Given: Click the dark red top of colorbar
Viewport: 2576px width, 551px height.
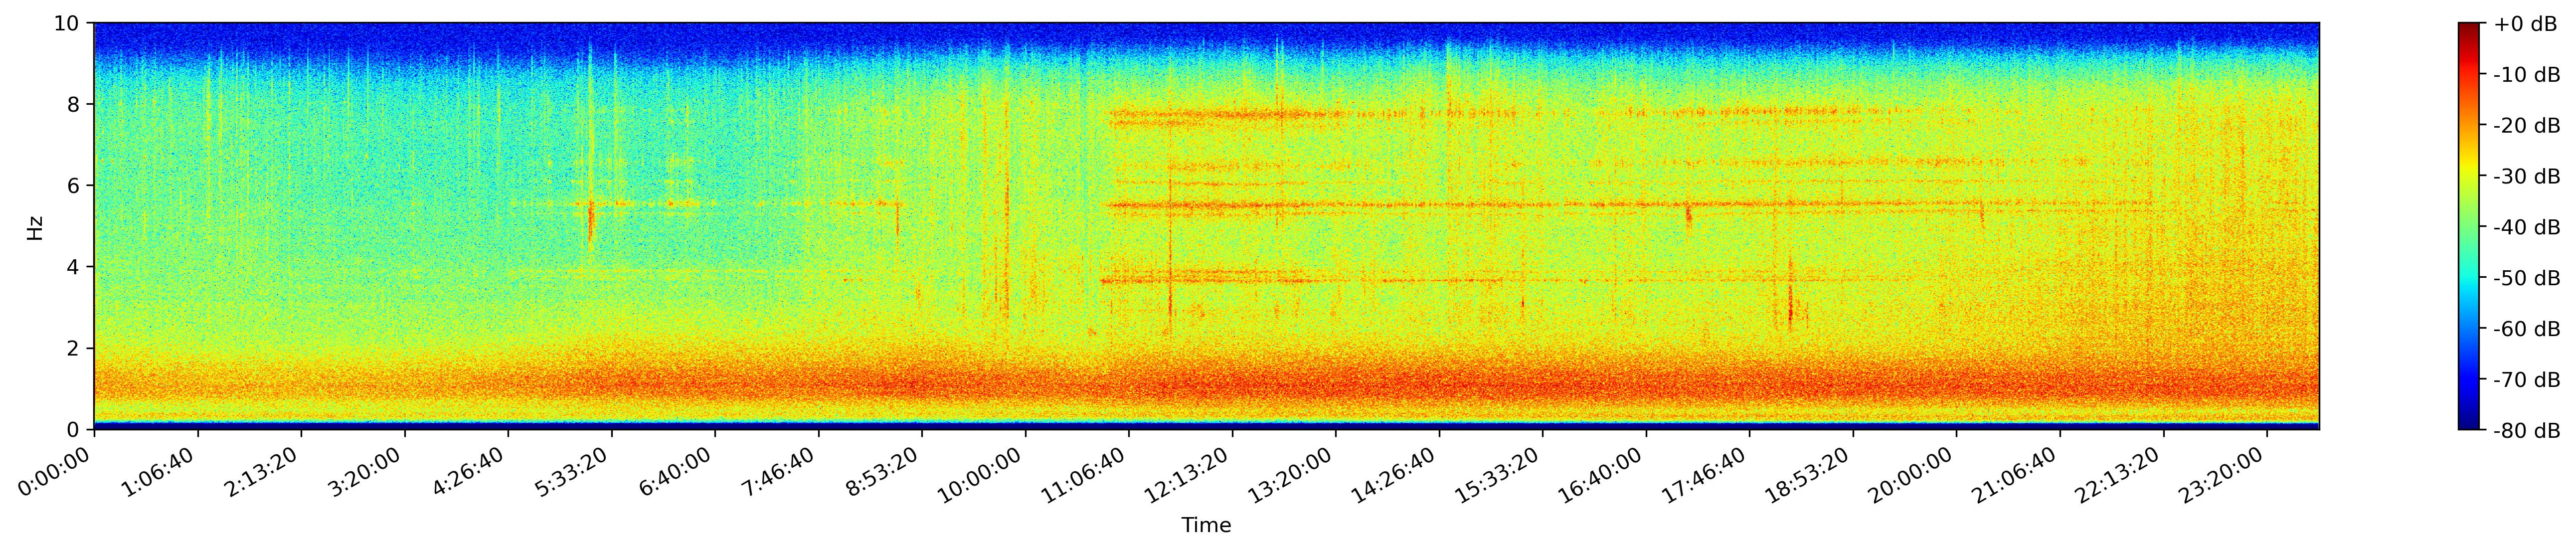Looking at the screenshot, I should (2469, 27).
